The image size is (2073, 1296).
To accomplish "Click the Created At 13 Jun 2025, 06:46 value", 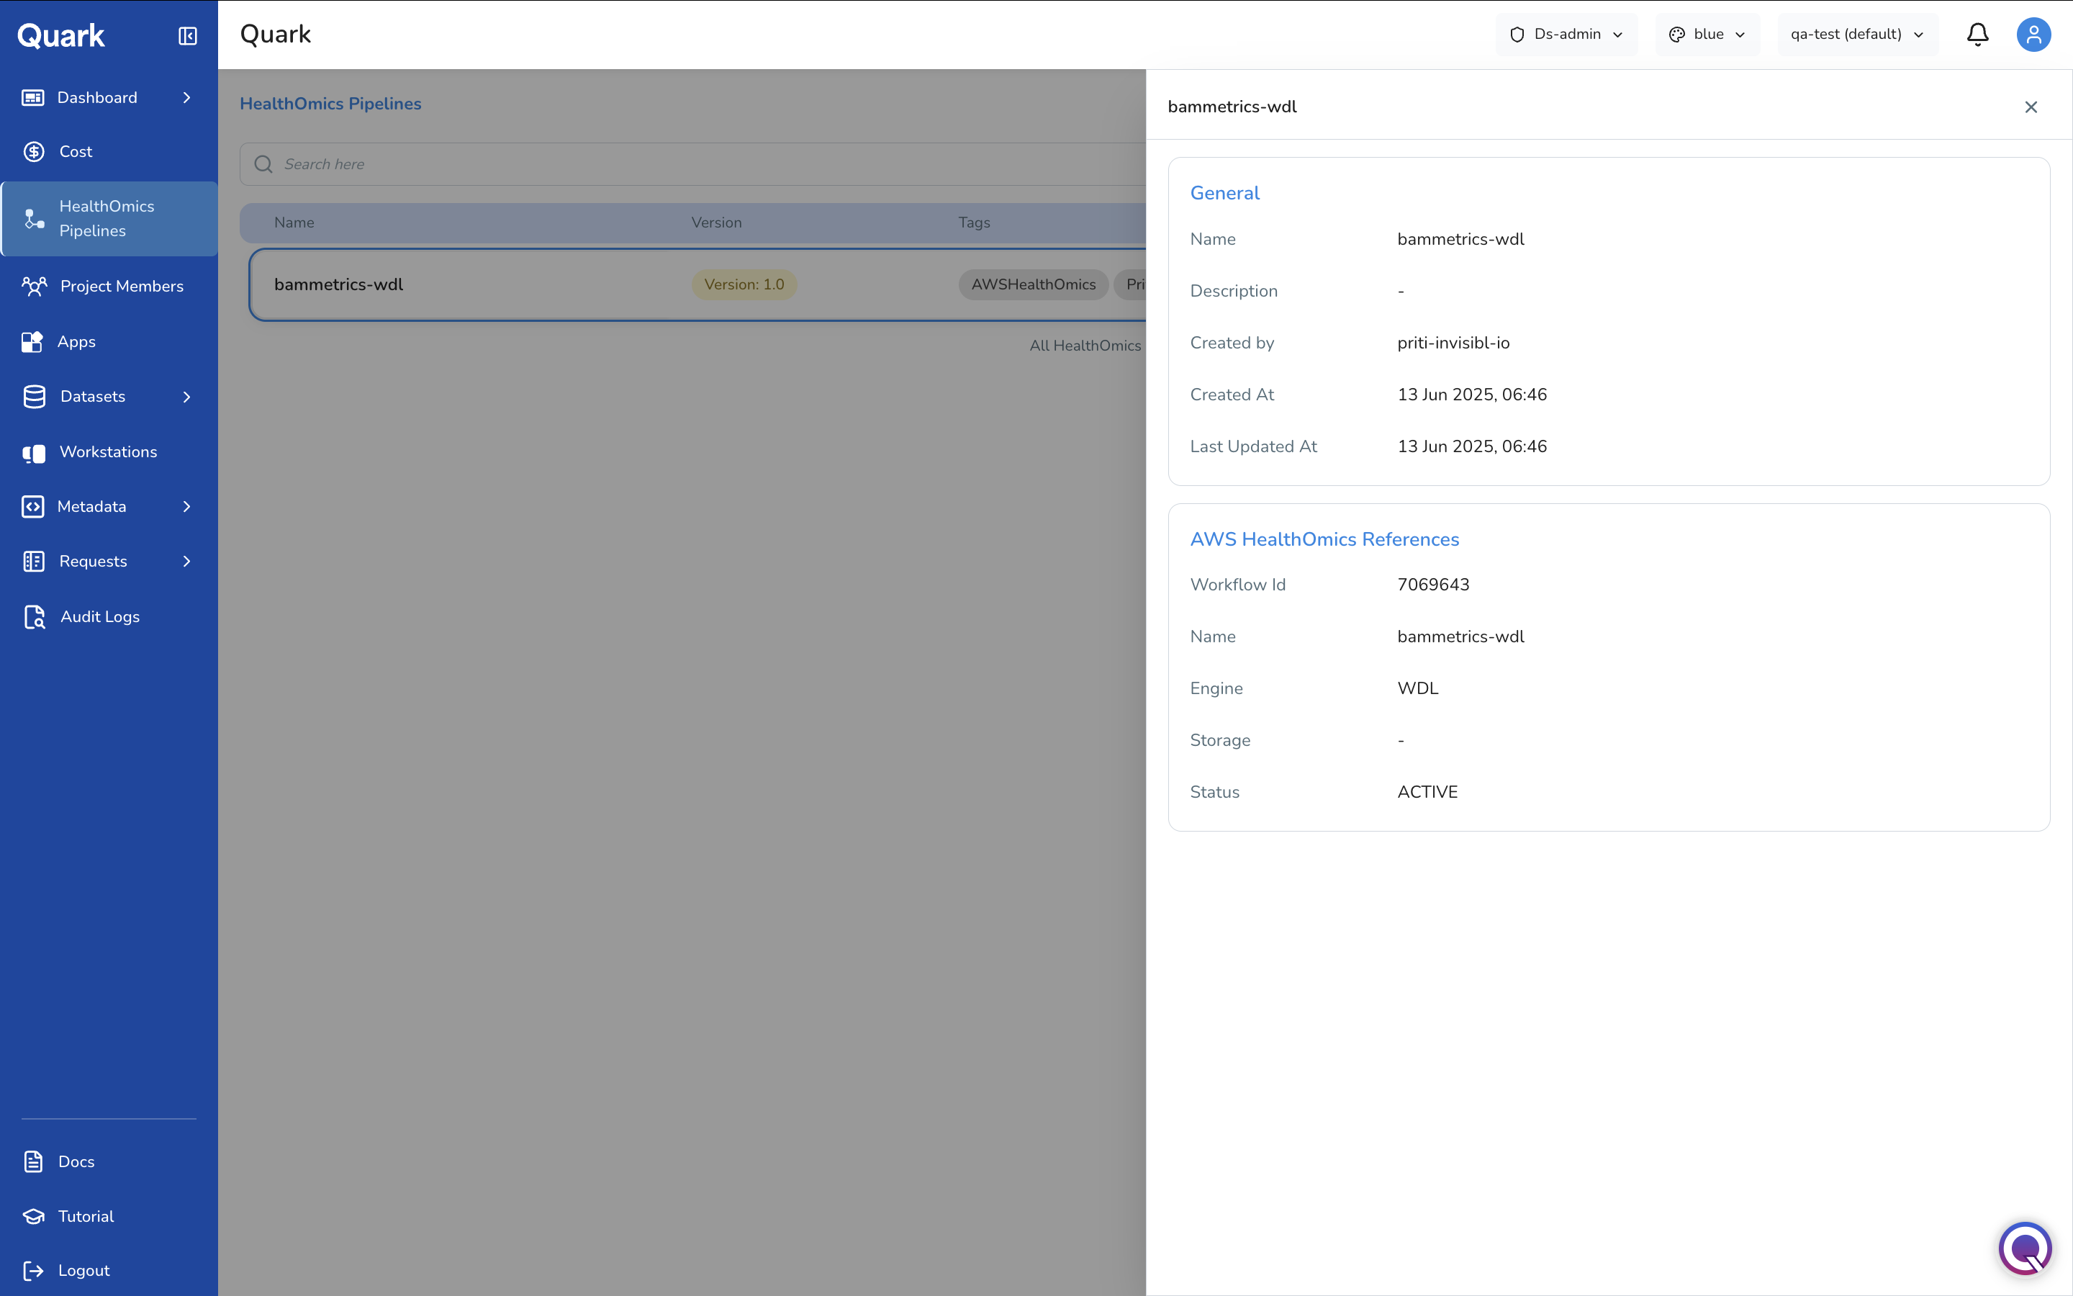I will pos(1472,395).
